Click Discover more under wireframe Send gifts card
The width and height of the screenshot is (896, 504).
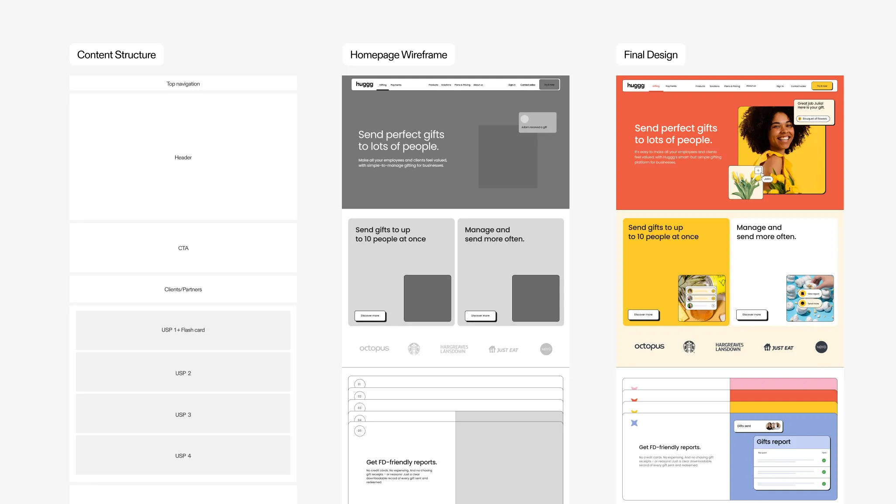[370, 315]
